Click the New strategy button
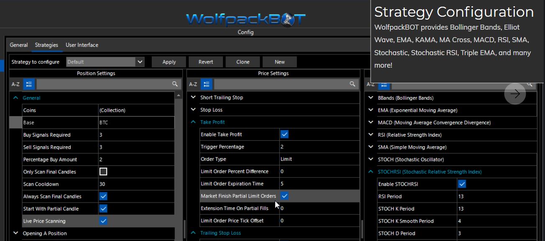Image resolution: width=545 pixels, height=241 pixels. point(280,62)
